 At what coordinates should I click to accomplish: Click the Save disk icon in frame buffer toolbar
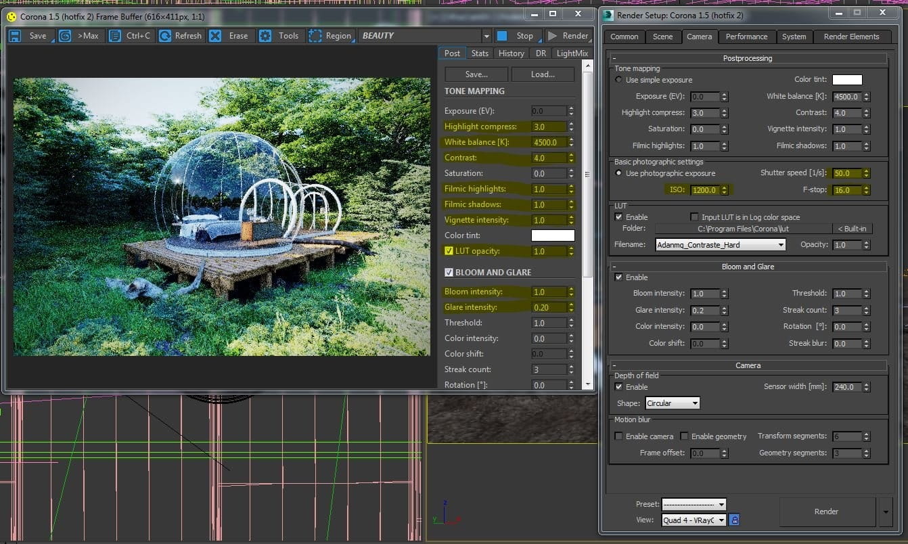point(15,36)
